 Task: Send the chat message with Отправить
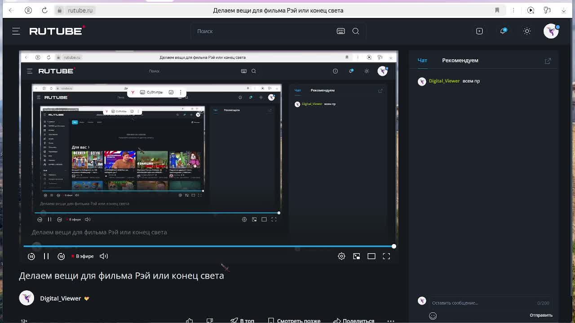[x=541, y=315]
